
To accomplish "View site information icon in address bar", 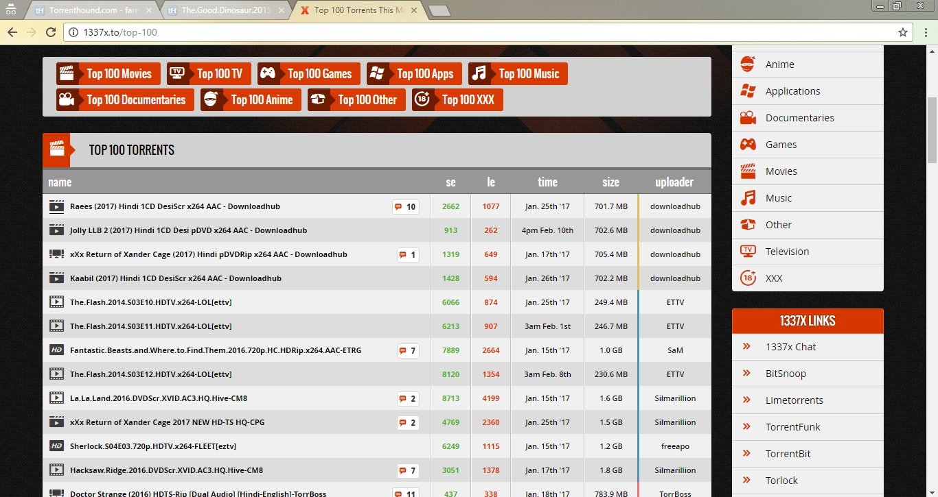I will (74, 32).
